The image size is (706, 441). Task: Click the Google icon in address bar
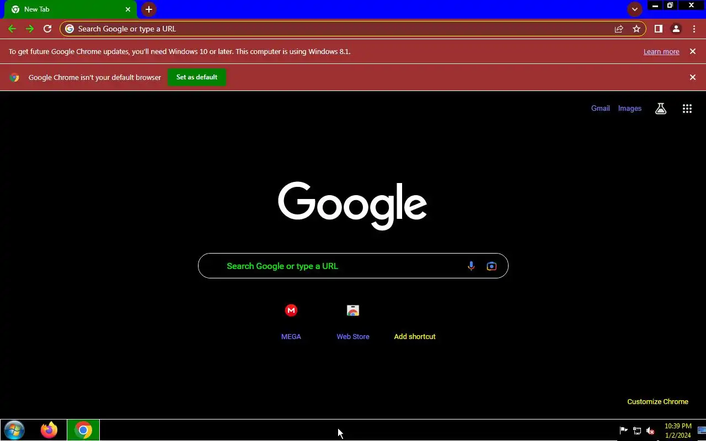pos(69,29)
